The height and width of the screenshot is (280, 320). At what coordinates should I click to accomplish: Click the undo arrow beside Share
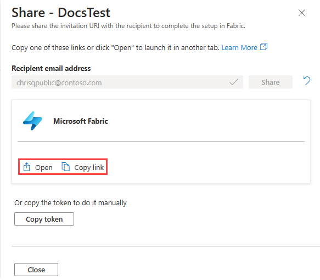tap(306, 81)
